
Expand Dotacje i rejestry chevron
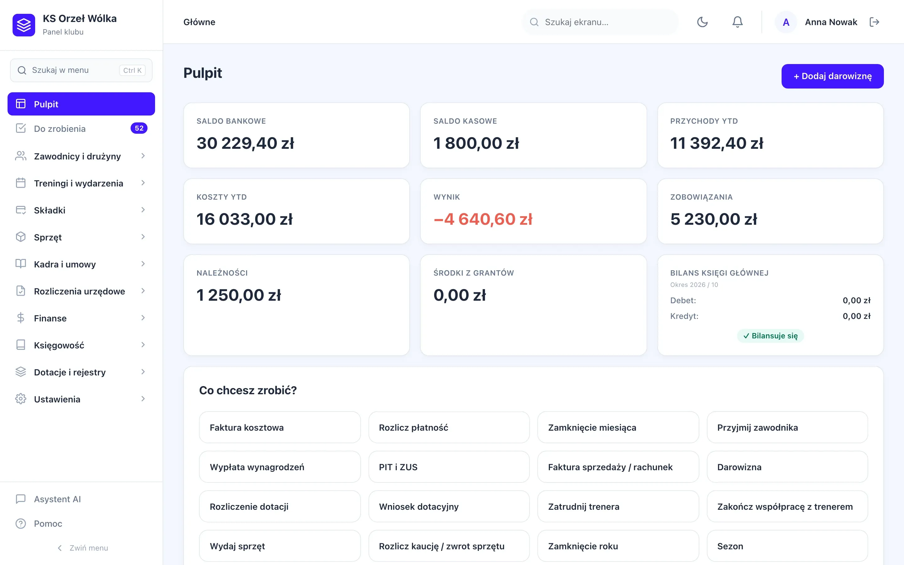click(x=143, y=372)
